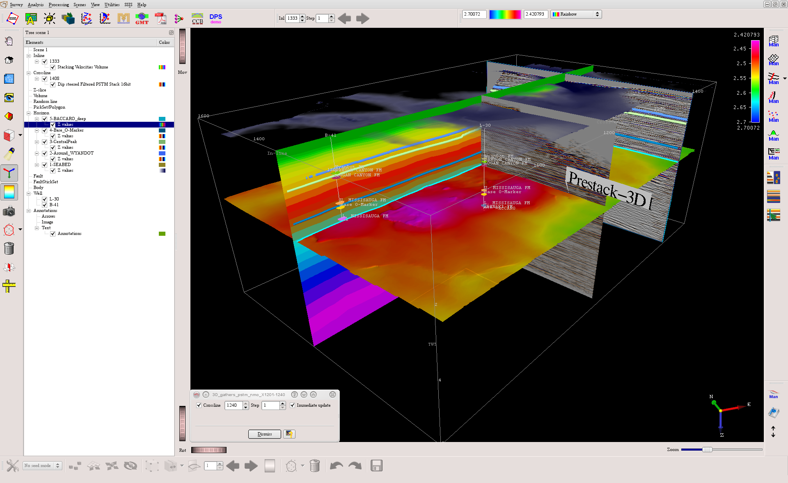The width and height of the screenshot is (788, 483).
Task: Collapse the Annotations tree node
Action: 29,211
